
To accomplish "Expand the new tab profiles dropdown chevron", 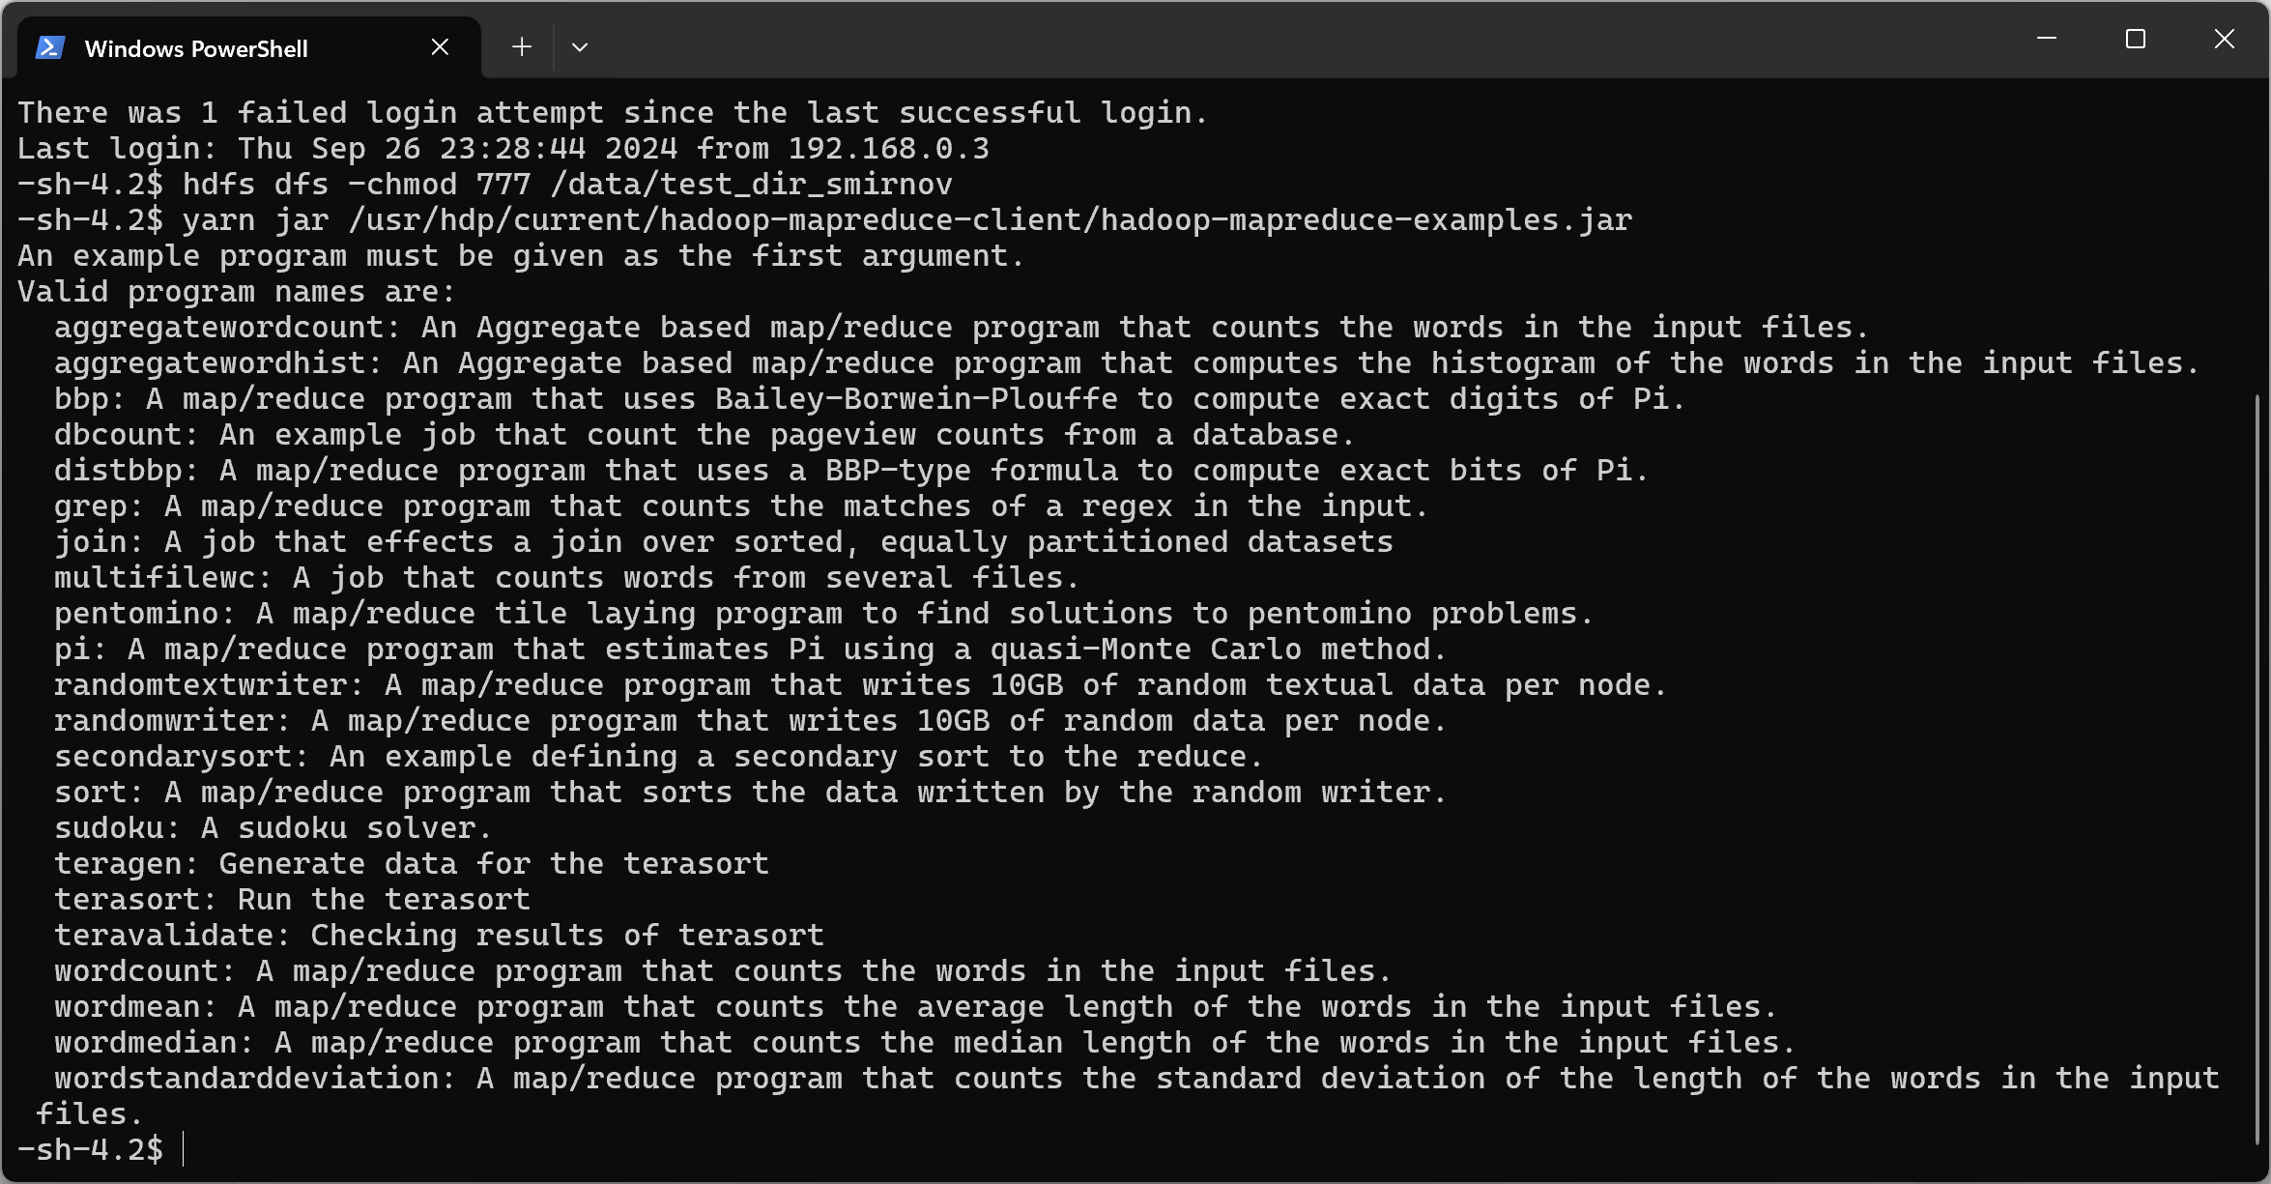I will 580,46.
